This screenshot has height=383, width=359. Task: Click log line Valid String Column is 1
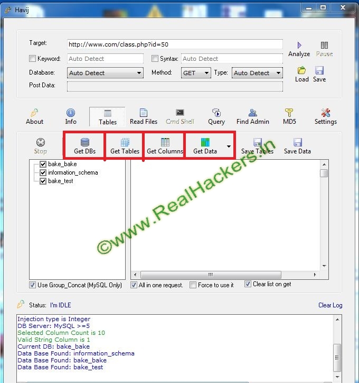pyautogui.click(x=54, y=339)
